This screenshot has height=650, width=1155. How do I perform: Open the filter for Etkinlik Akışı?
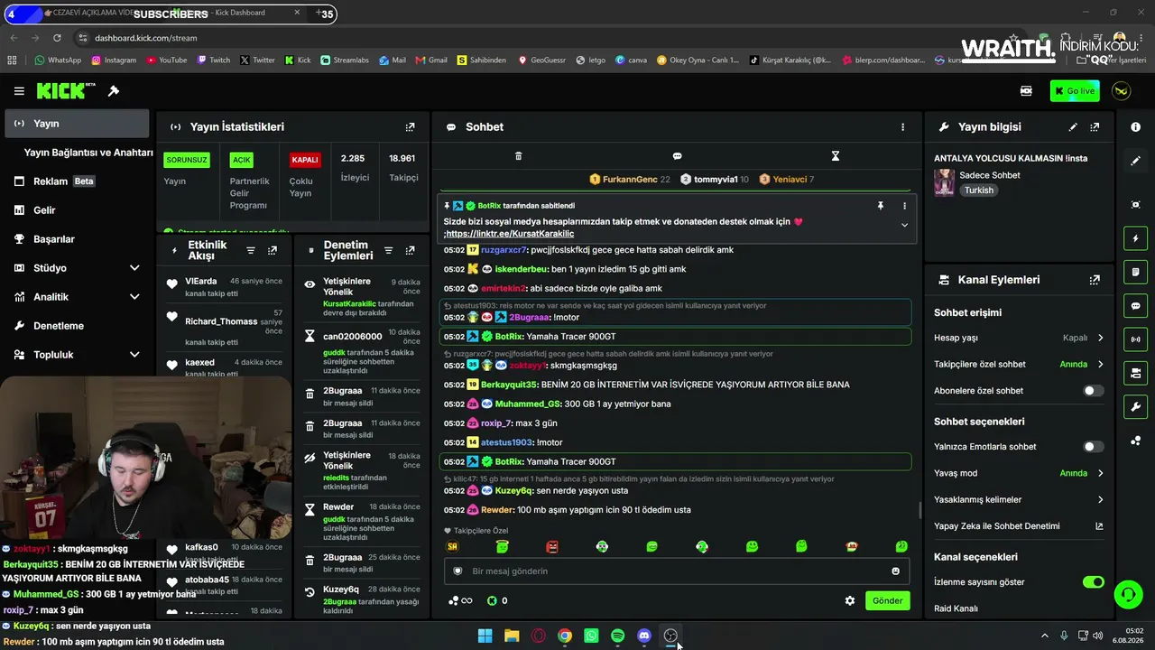click(251, 250)
